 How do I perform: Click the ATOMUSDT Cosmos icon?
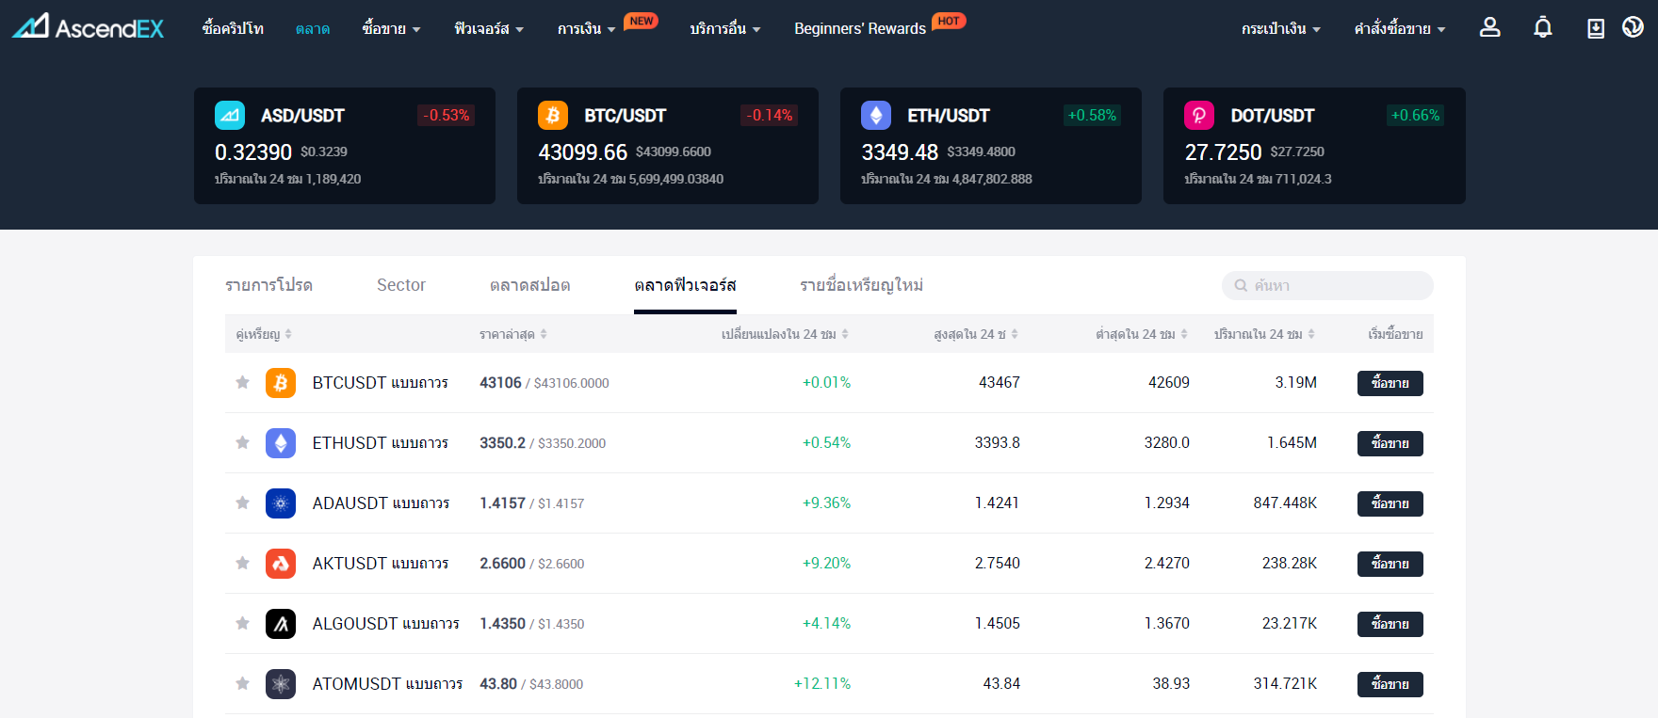(281, 684)
